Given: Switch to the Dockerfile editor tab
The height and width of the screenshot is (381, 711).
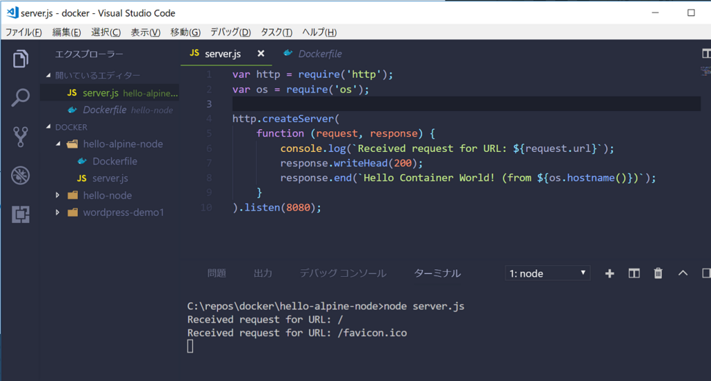Looking at the screenshot, I should [x=313, y=53].
